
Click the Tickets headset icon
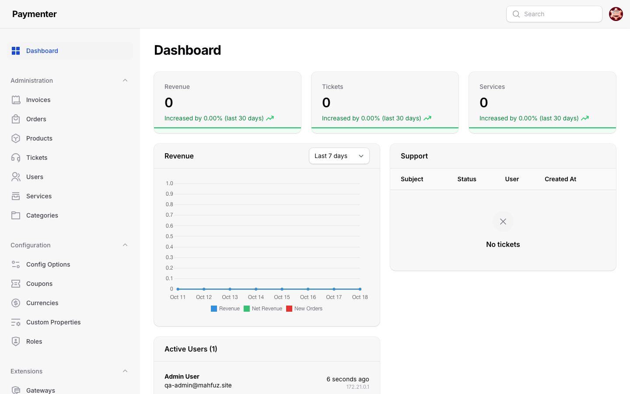pyautogui.click(x=16, y=158)
